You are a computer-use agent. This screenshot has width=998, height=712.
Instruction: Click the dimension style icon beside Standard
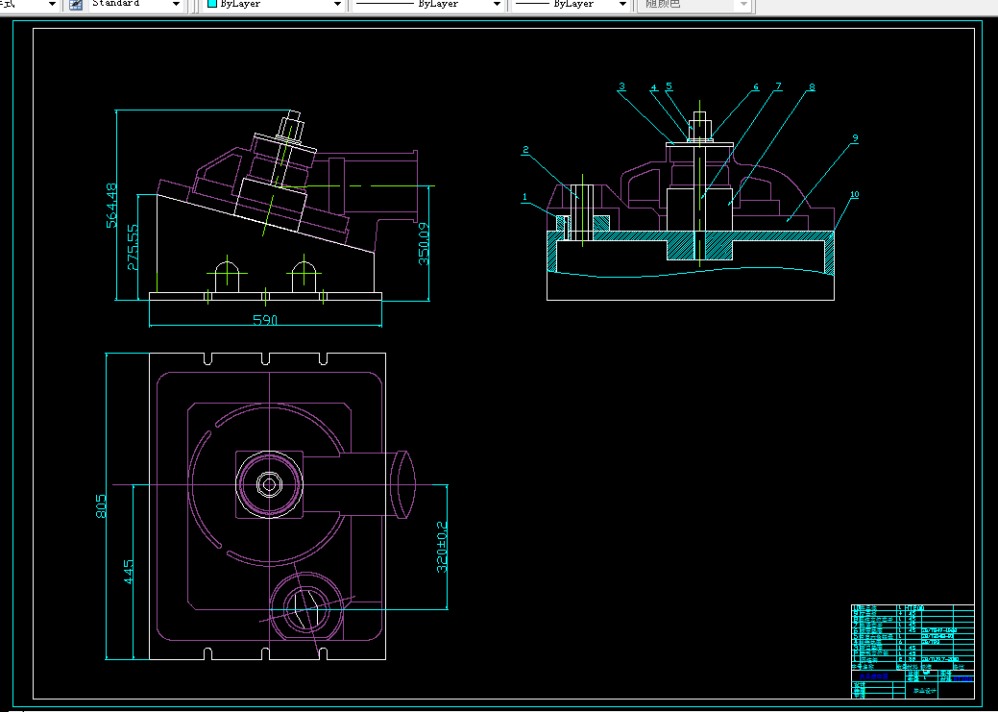point(75,5)
